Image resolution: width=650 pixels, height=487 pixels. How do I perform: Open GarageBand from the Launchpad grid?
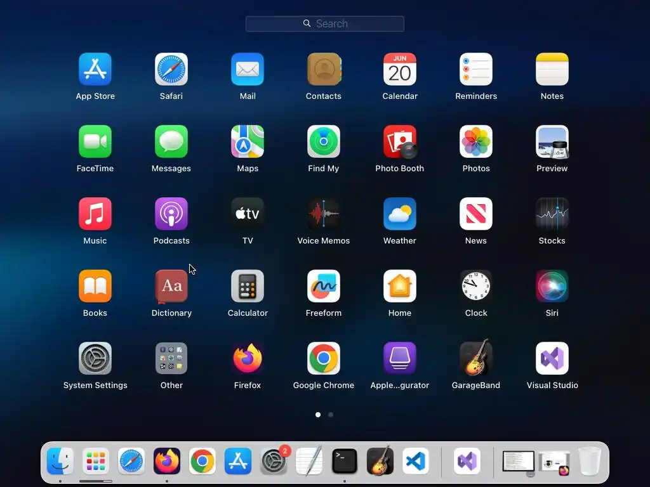[x=476, y=358]
